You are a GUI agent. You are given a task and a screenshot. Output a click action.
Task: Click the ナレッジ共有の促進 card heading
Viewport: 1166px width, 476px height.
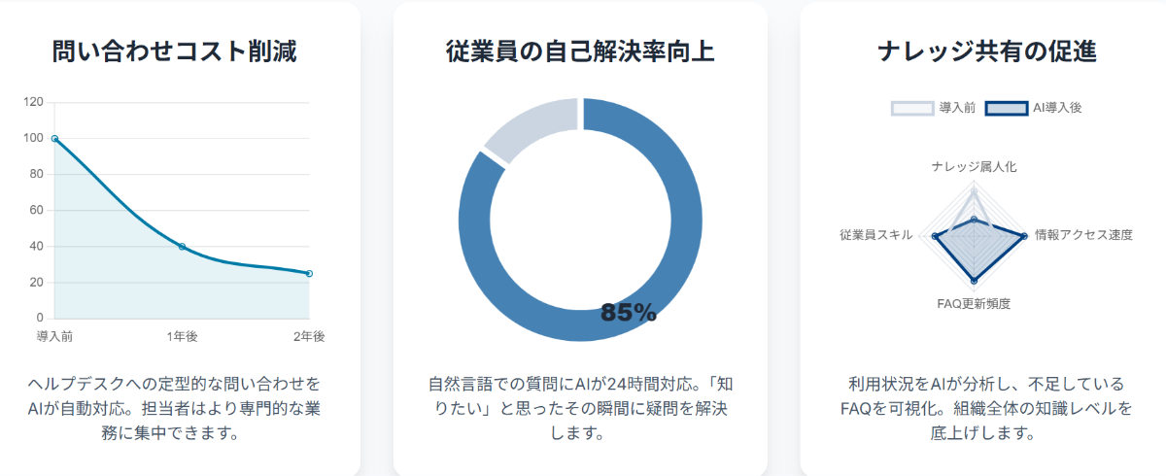(985, 51)
